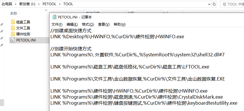The image size is (244, 111).
Task: Click the 在 TOOL 中搜索 search box
Action: 232,4
